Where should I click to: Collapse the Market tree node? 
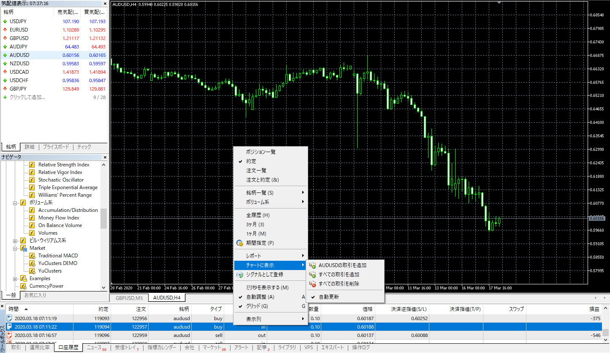tap(15, 248)
